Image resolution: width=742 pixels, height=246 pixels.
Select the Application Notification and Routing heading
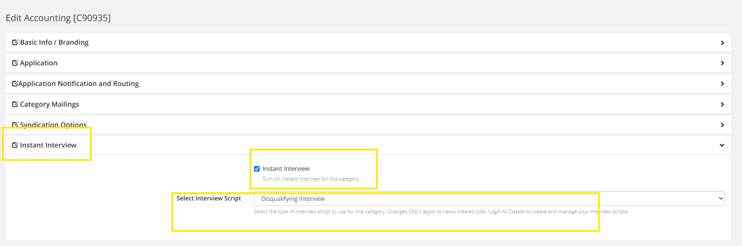click(x=78, y=83)
